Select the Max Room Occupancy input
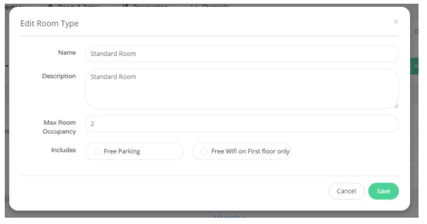Screen dimensions: 427x224 coord(241,124)
